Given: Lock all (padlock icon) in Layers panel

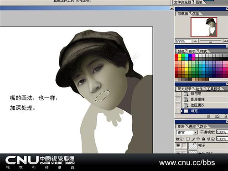Looking at the screenshot, I should click(x=203, y=139).
